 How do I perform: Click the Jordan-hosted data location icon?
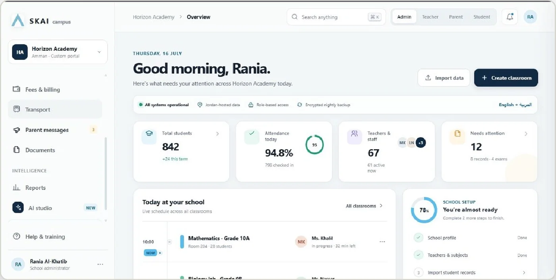(200, 105)
